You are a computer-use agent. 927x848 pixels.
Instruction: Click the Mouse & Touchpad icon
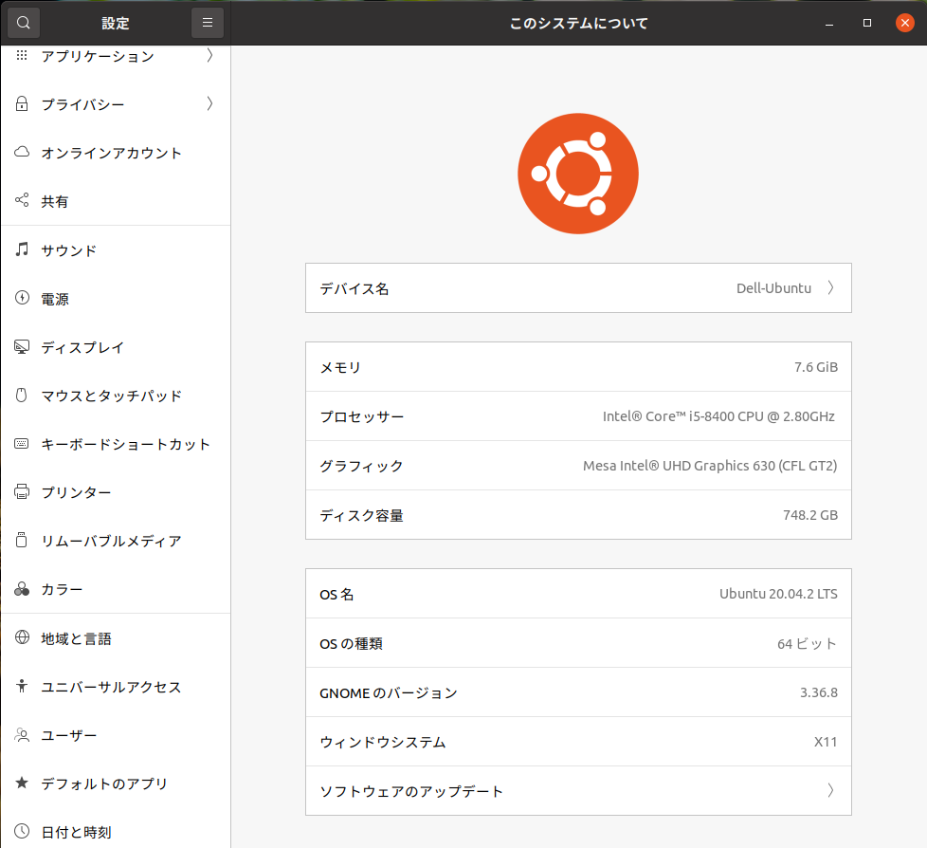21,395
